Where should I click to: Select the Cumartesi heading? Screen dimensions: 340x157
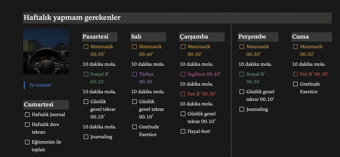click(38, 105)
